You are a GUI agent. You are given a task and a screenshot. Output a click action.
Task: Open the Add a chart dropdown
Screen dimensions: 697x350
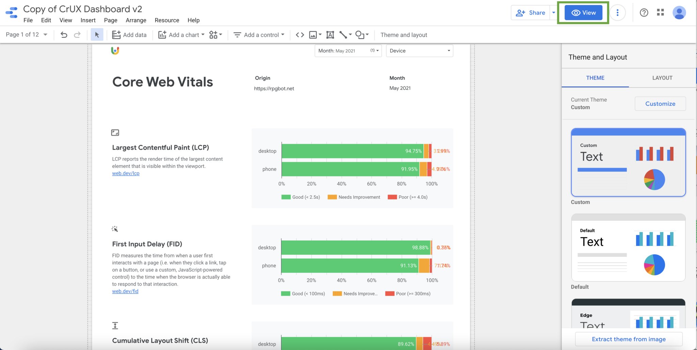click(x=181, y=35)
